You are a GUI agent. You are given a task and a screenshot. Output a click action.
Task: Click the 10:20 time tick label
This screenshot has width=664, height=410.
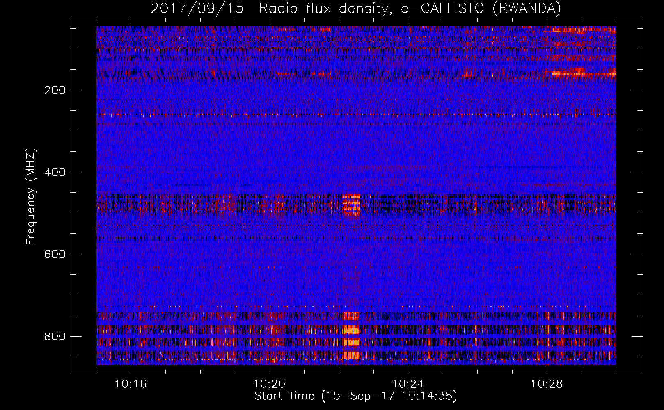pyautogui.click(x=270, y=384)
